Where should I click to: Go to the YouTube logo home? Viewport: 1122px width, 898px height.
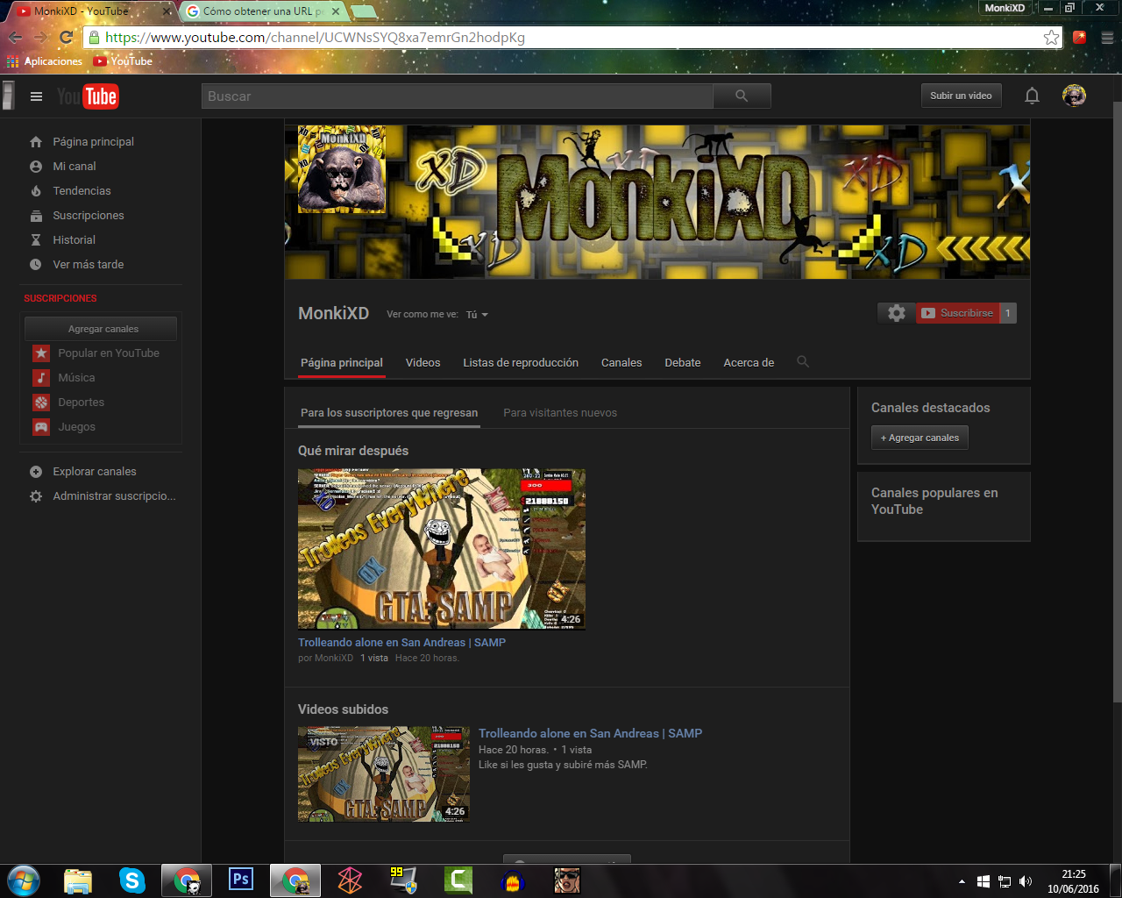click(x=88, y=96)
